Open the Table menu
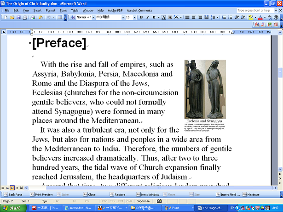The width and height of the screenshot is (283, 212). tap(75, 10)
